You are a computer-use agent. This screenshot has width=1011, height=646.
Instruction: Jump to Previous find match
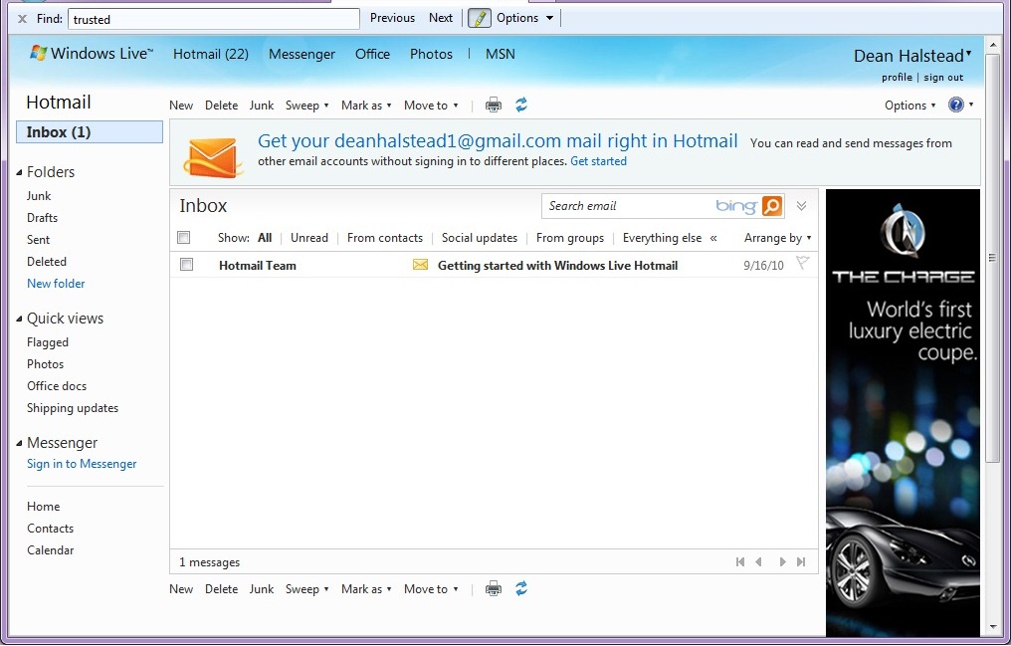pyautogui.click(x=392, y=18)
